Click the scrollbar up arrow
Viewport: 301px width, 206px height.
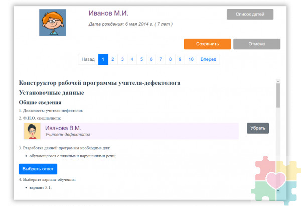click(x=278, y=80)
